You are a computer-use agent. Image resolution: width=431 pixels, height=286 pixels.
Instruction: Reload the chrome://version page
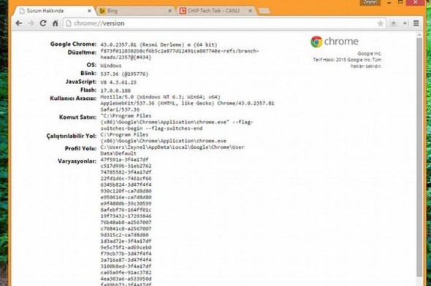pyautogui.click(x=43, y=23)
